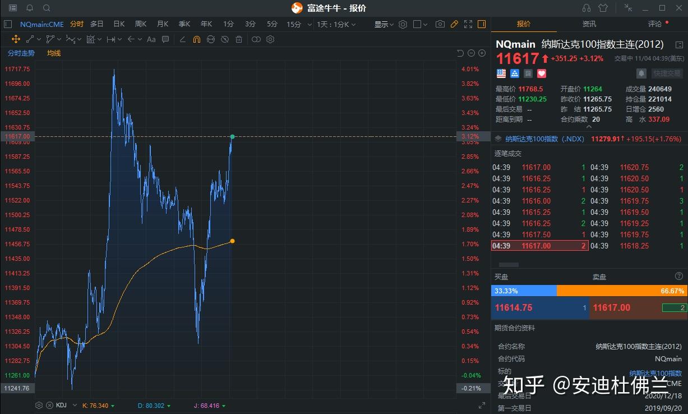Open the chart settings gear
Image resolution: width=688 pixels, height=414 pixels.
403,25
